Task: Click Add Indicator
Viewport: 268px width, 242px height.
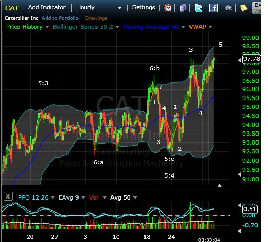Action: (47, 7)
